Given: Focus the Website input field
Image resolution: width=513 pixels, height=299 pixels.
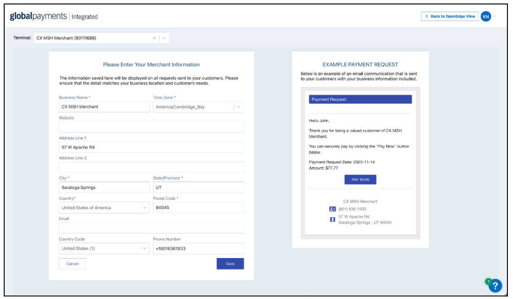Looking at the screenshot, I should coord(151,127).
